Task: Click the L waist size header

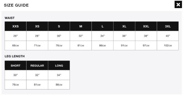Action: pyautogui.click(x=102, y=26)
